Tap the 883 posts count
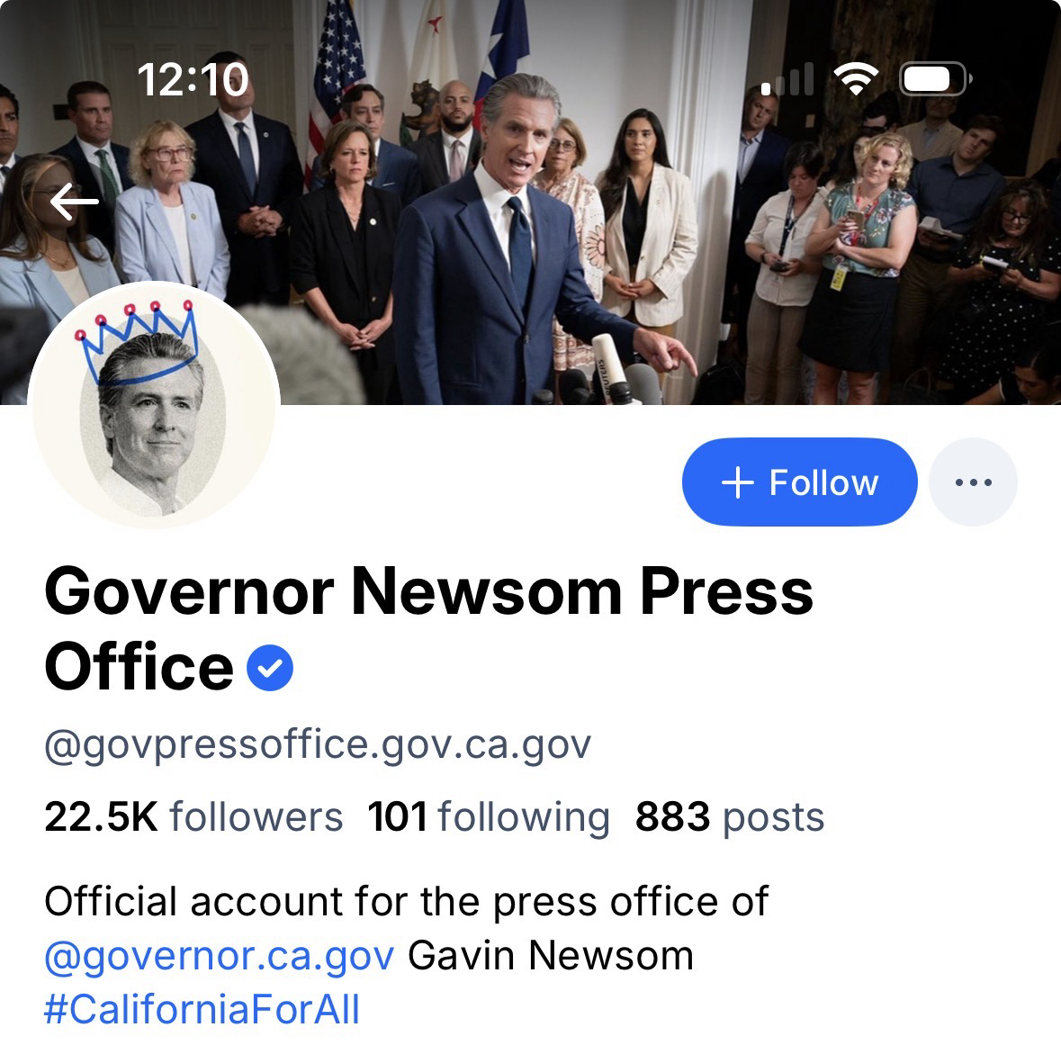Image resolution: width=1061 pixels, height=1045 pixels. (x=730, y=816)
